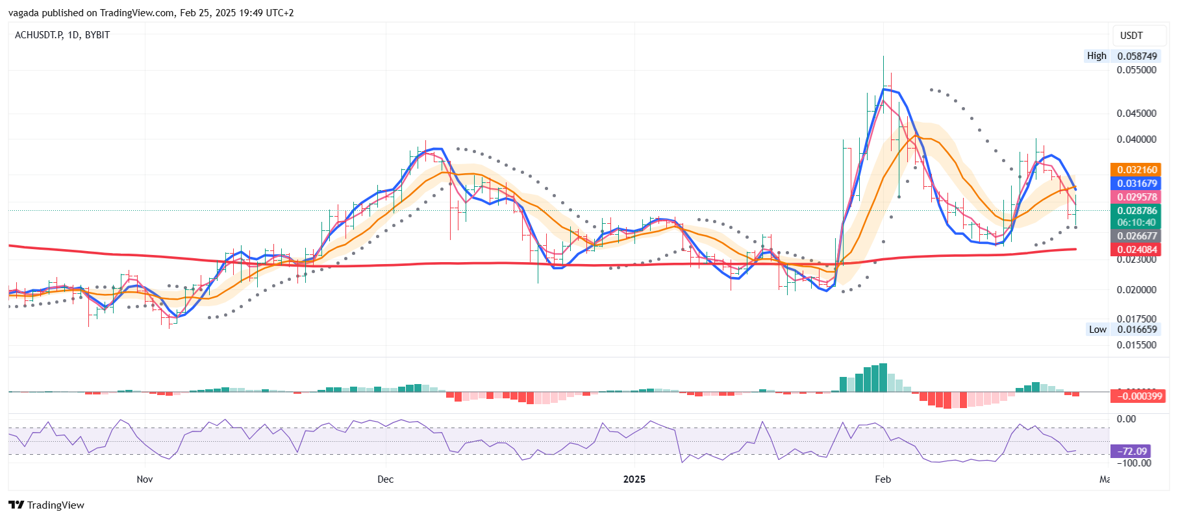The width and height of the screenshot is (1178, 519).
Task: Click the 0.015500 price axis label
Action: (1136, 345)
